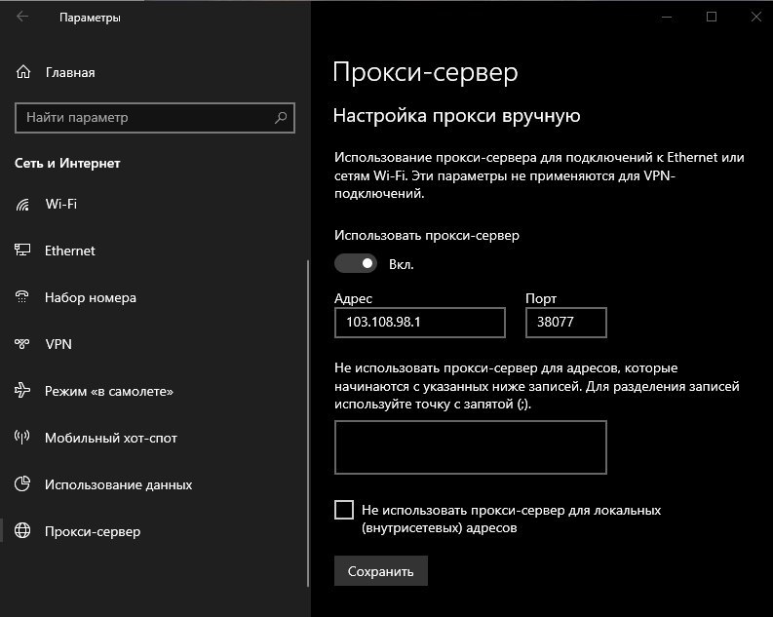Click the Сеть и Интернет heading

pyautogui.click(x=67, y=163)
